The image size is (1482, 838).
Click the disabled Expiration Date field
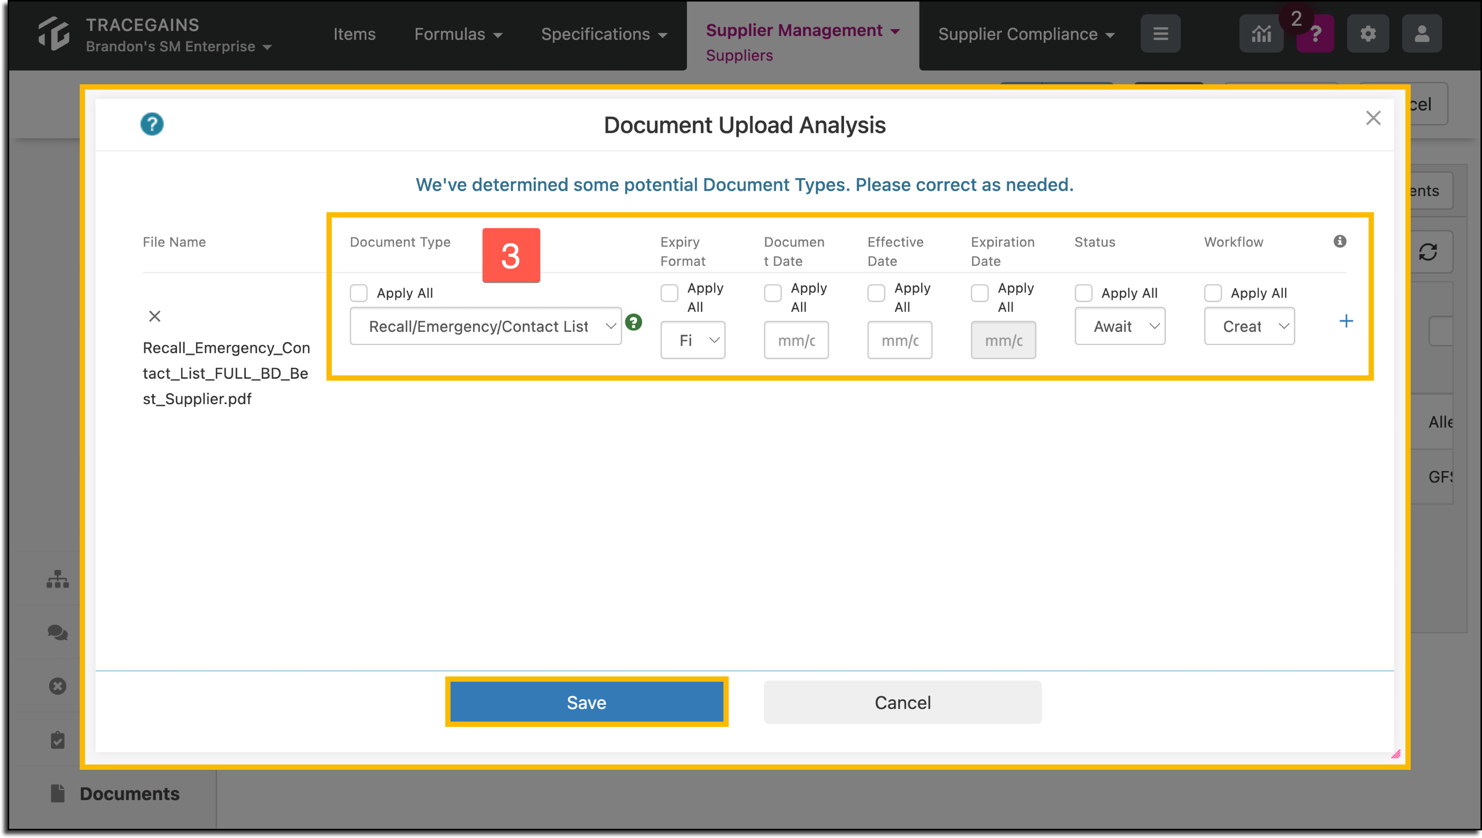[x=1003, y=340]
